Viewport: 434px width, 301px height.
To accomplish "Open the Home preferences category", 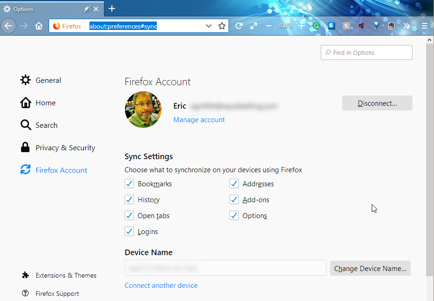I will tap(38, 103).
